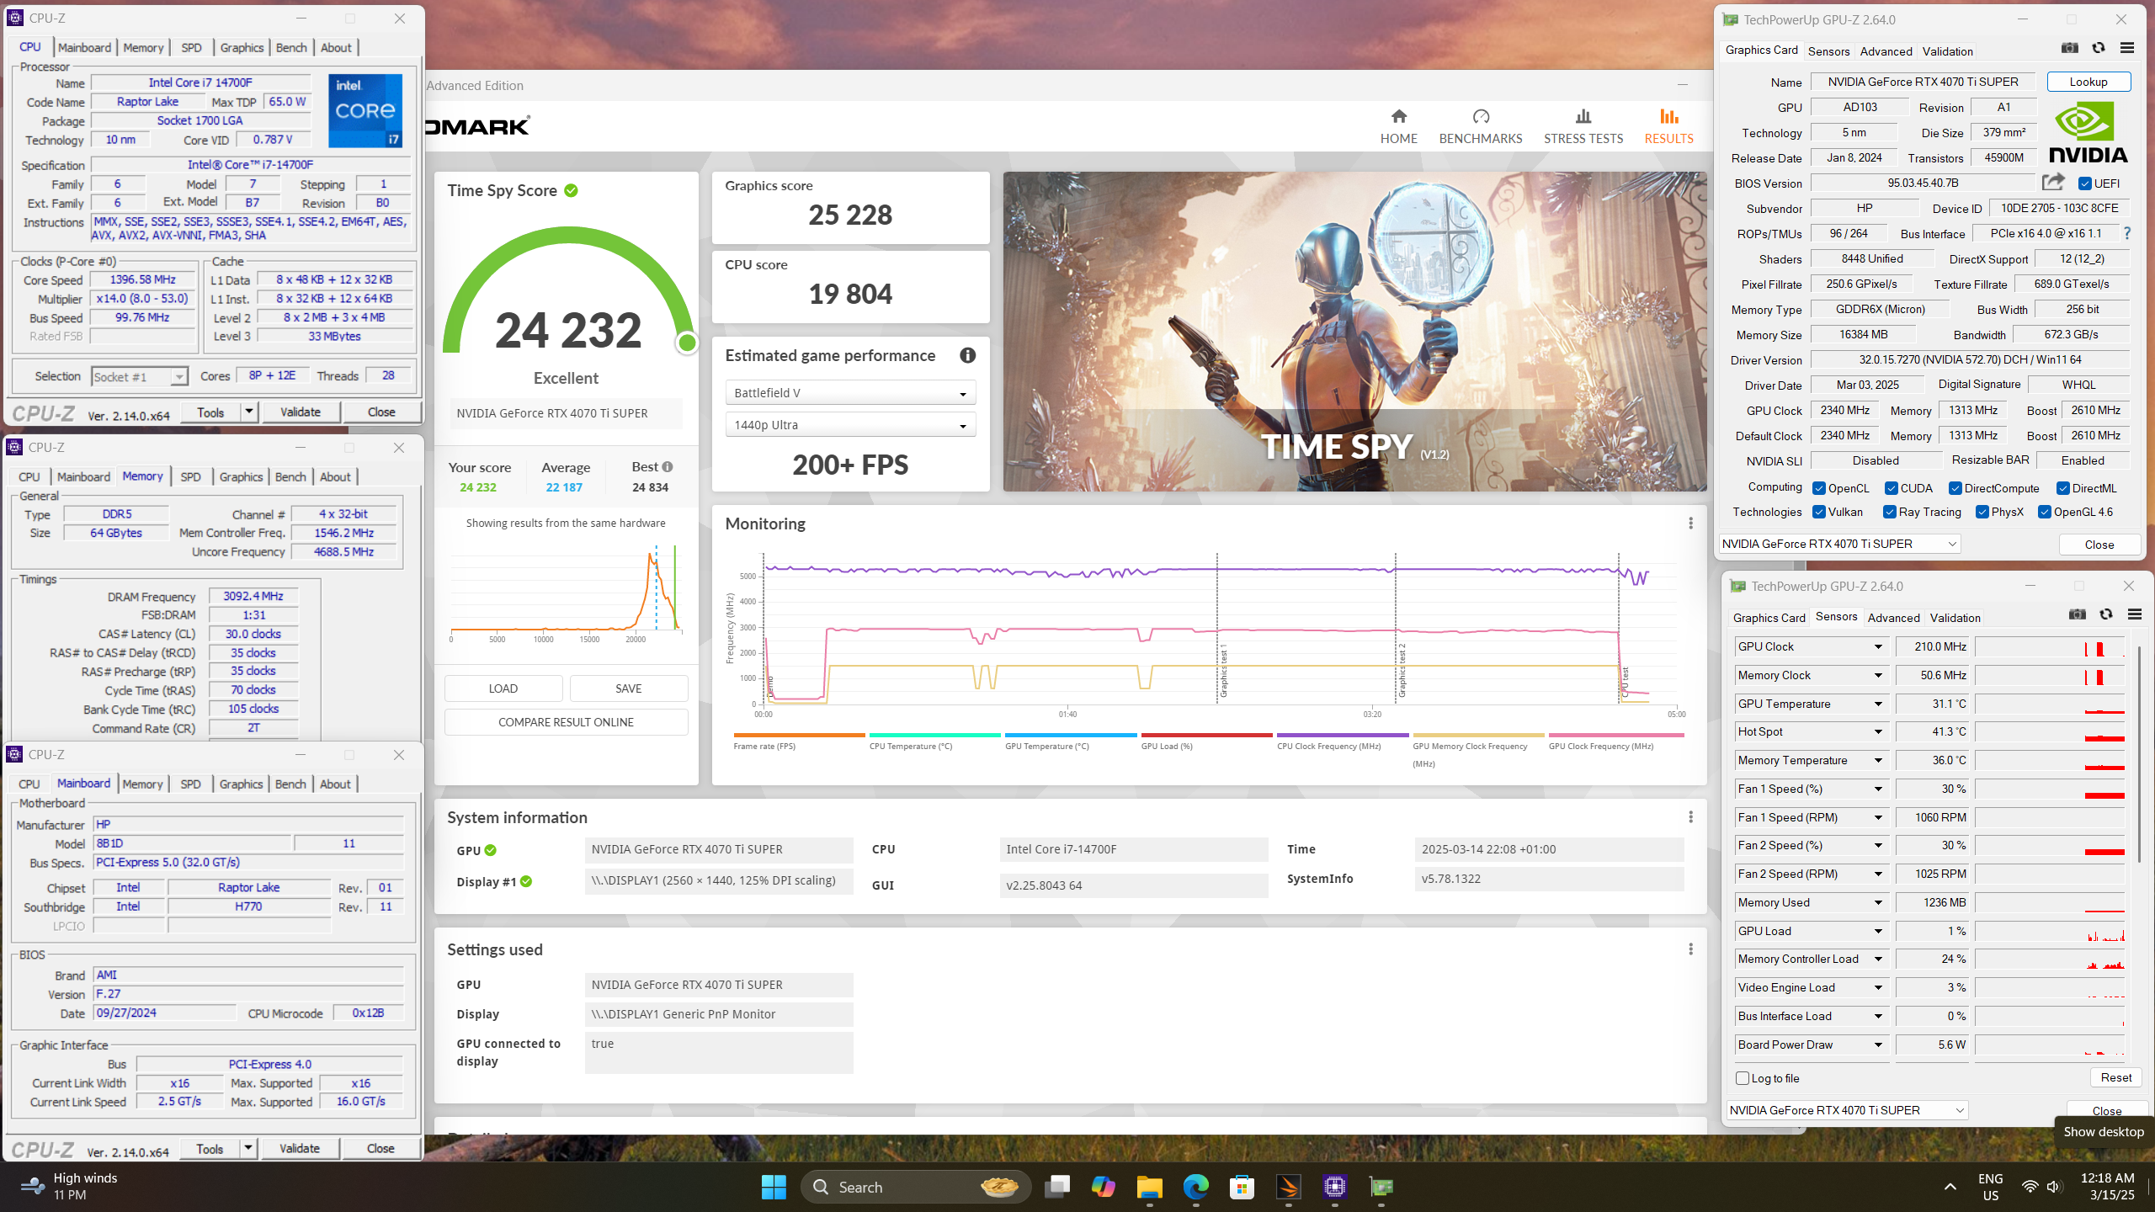Open 3DMark STRESS TESTS icon
Image resolution: width=2155 pixels, height=1212 pixels.
pos(1583,116)
